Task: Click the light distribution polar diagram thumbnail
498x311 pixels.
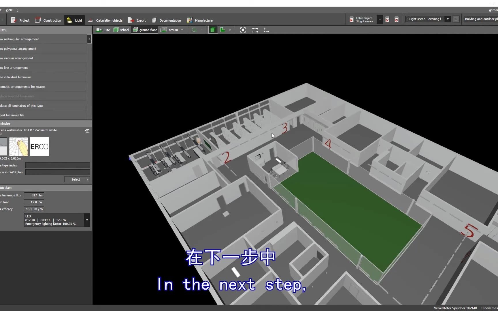Action: pos(18,147)
